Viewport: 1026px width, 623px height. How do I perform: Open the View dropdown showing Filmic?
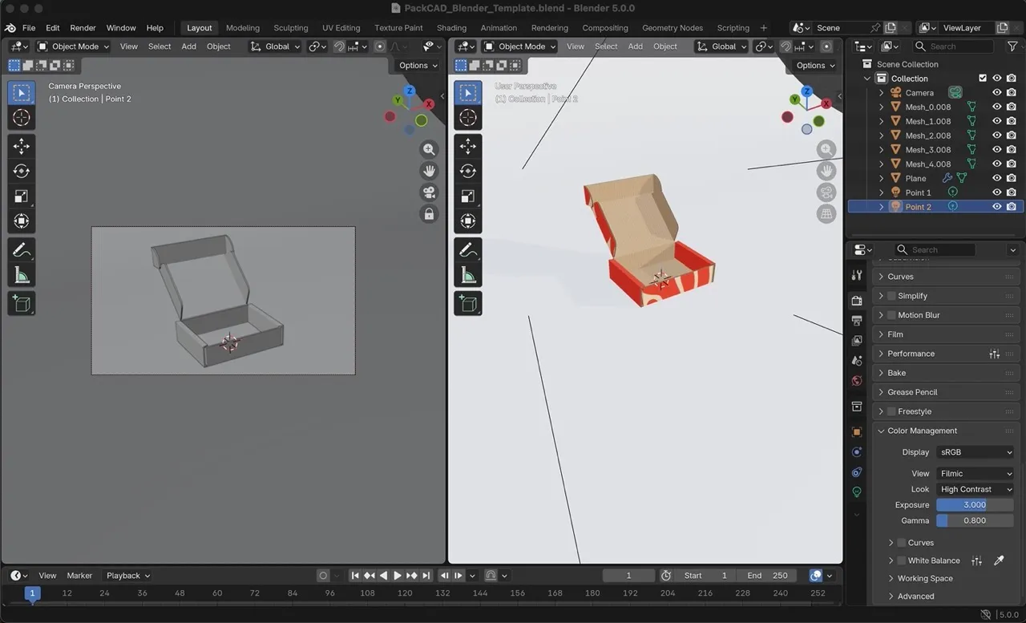pos(975,473)
